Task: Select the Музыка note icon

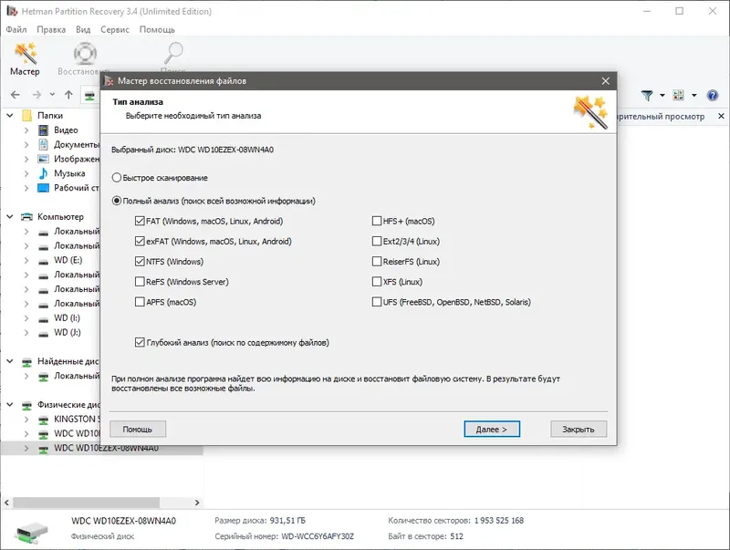Action: pyautogui.click(x=43, y=173)
